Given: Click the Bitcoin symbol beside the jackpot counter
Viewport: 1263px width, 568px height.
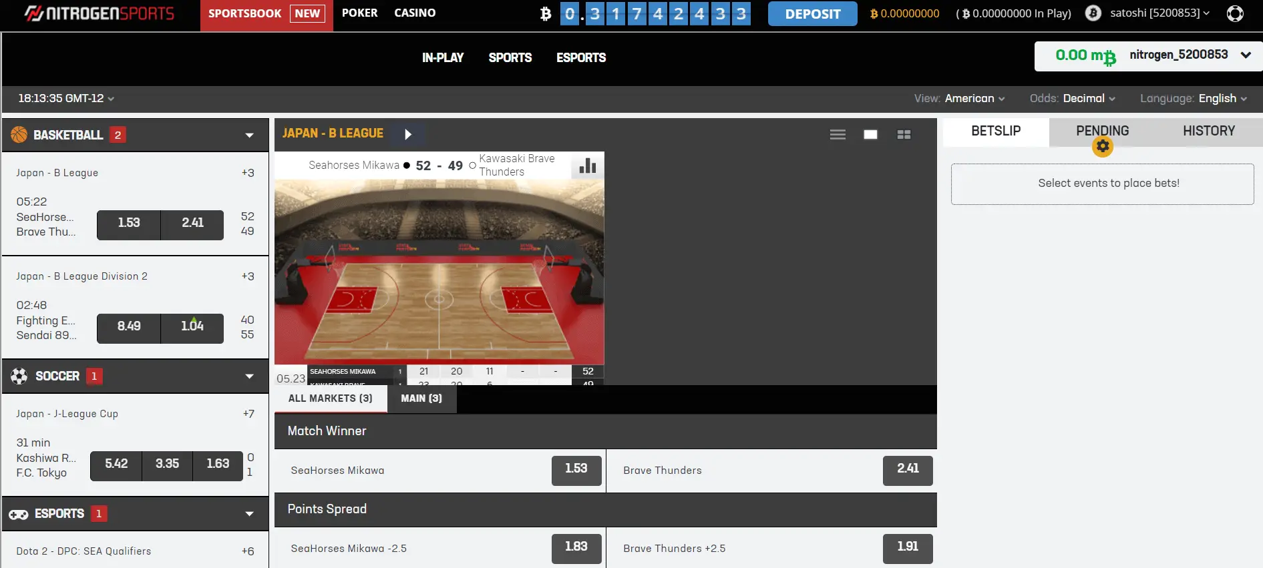Looking at the screenshot, I should tap(546, 13).
